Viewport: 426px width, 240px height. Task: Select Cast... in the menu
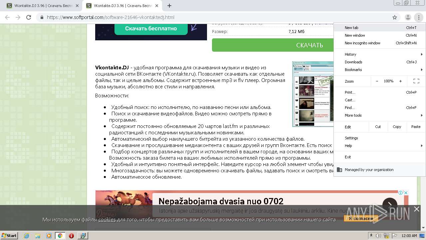(379, 100)
